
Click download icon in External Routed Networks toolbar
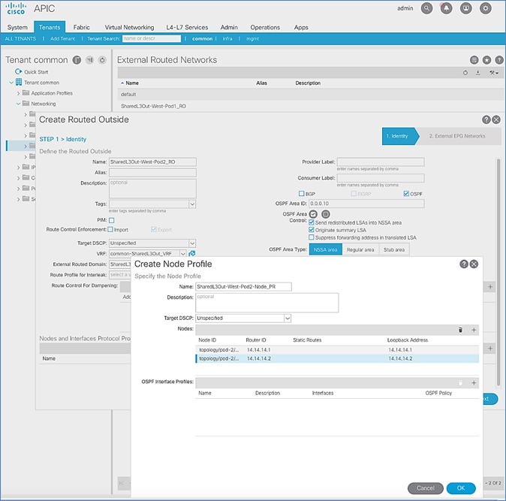478,73
